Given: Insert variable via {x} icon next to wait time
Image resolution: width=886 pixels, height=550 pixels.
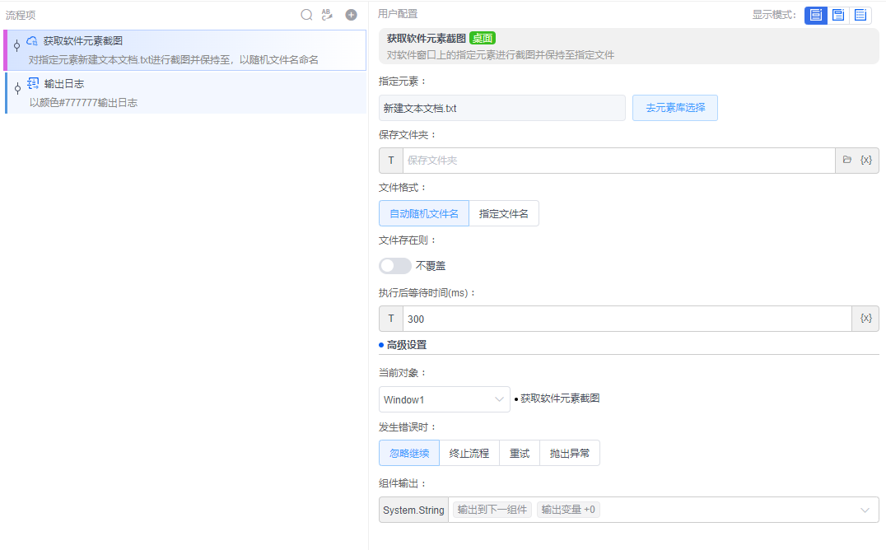Looking at the screenshot, I should (x=865, y=318).
